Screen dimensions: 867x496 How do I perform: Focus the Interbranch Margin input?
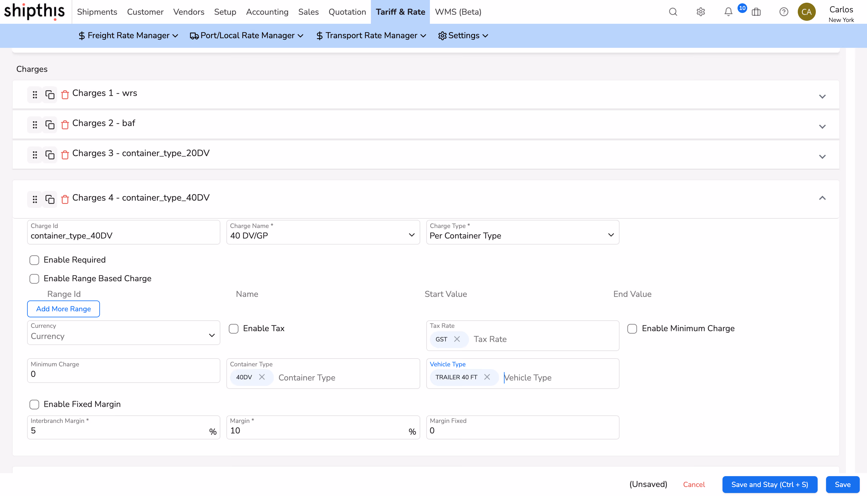(123, 427)
